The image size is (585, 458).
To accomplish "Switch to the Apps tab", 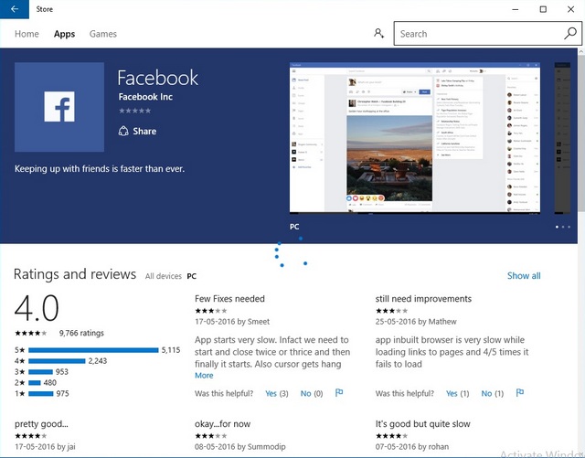I will click(64, 34).
